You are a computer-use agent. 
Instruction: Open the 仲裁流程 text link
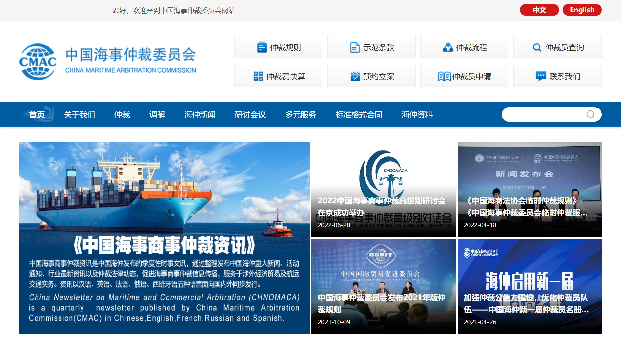pyautogui.click(x=472, y=47)
